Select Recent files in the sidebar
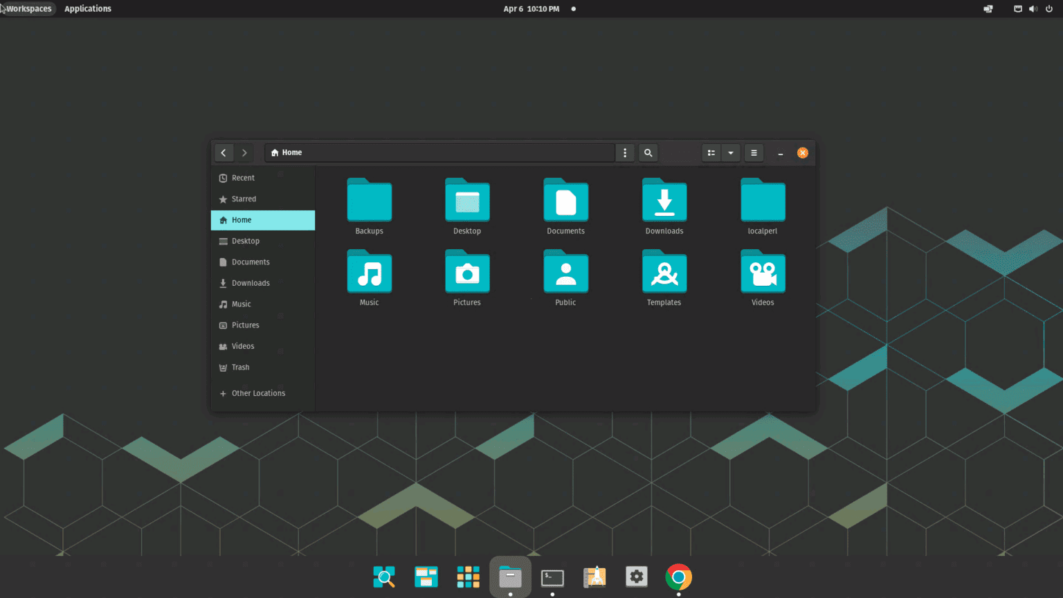The width and height of the screenshot is (1063, 598). 244,177
